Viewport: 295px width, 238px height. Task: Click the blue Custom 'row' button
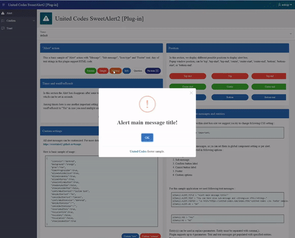tap(130, 236)
